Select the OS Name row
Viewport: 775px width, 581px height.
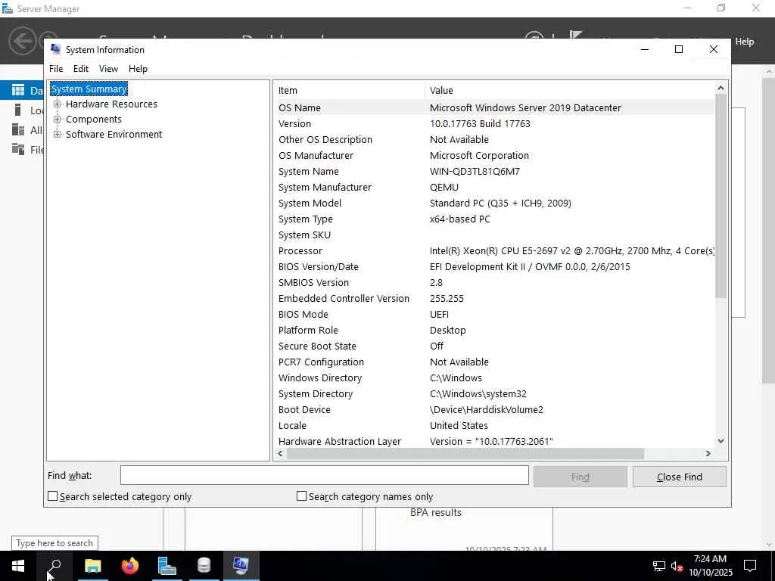click(495, 107)
